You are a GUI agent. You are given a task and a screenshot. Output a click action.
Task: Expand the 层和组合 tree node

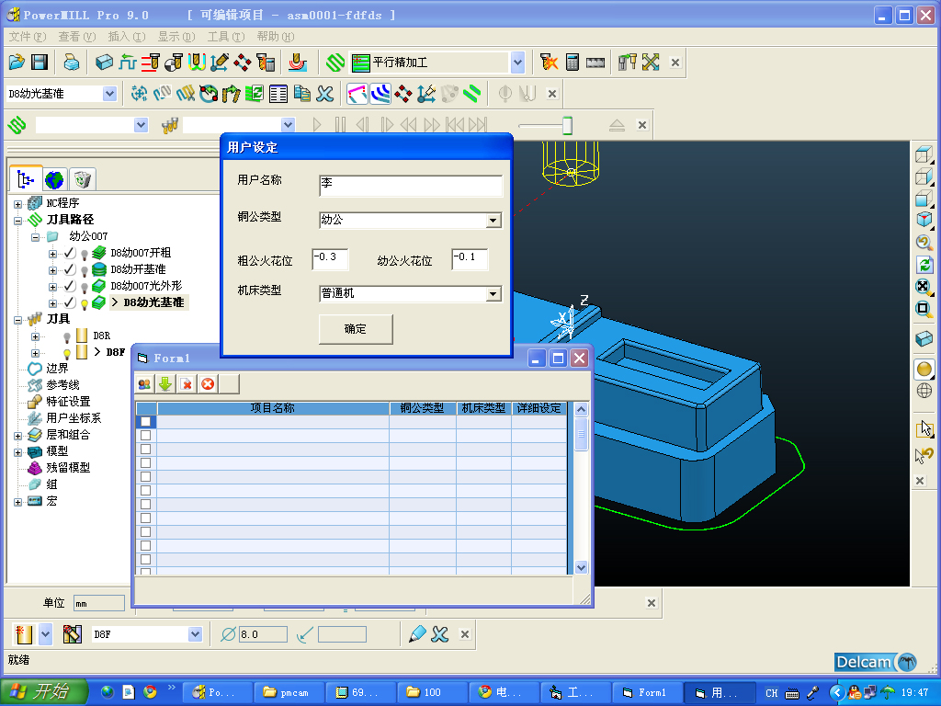pos(18,436)
